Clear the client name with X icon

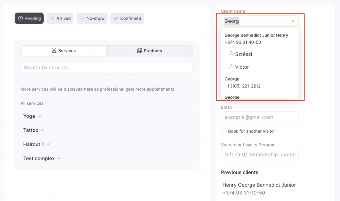[293, 21]
